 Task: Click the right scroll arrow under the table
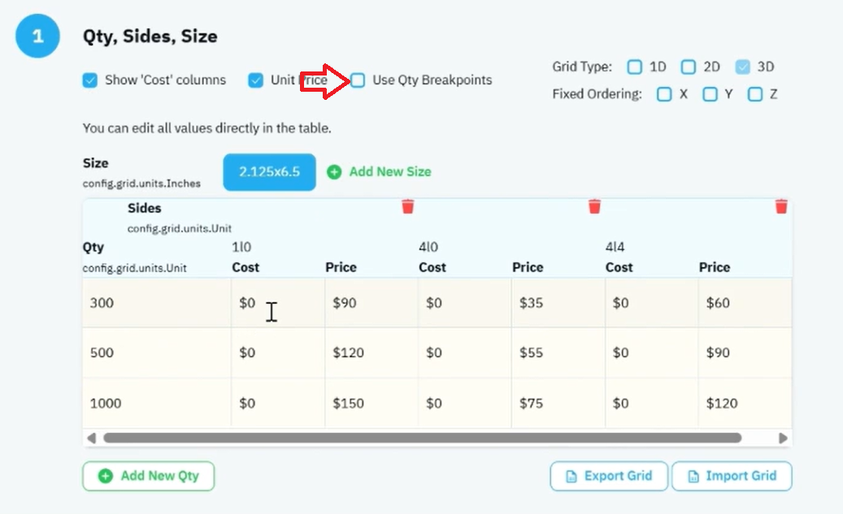click(783, 438)
